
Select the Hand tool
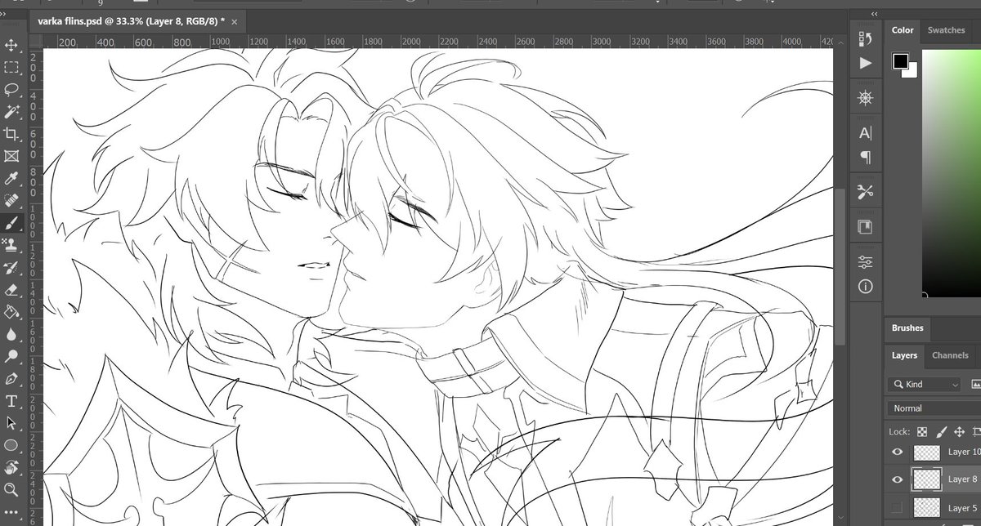[11, 467]
